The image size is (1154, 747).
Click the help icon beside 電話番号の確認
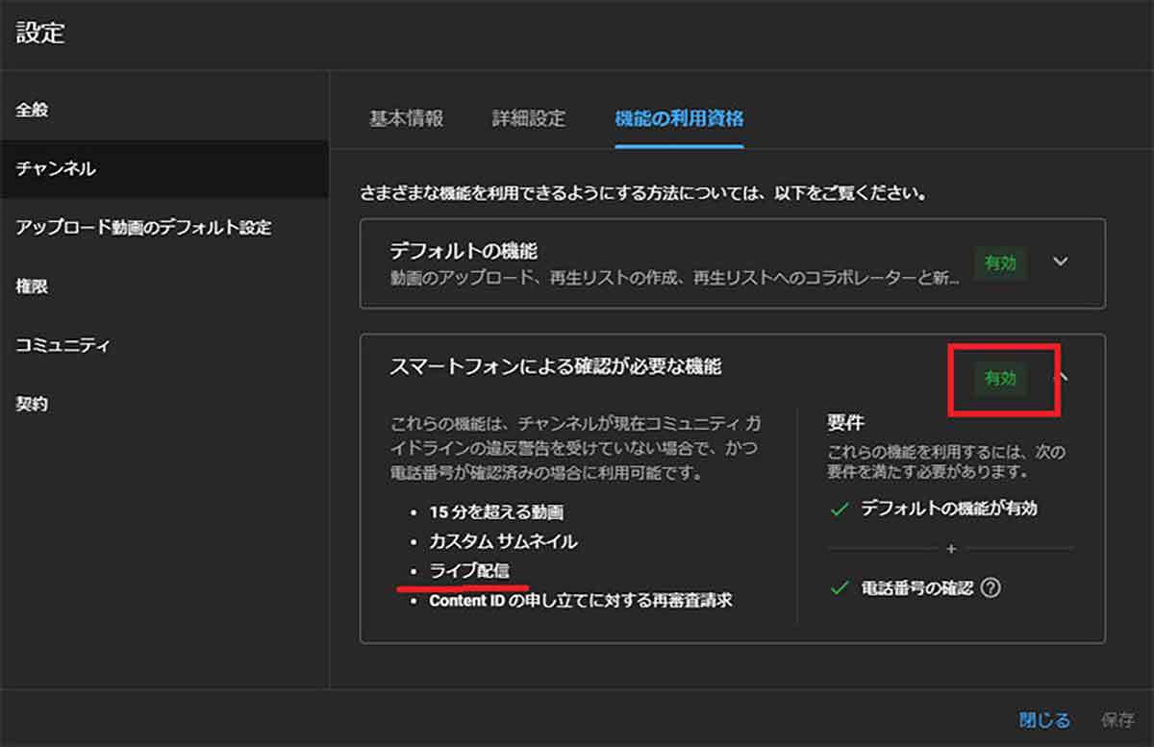click(x=991, y=587)
